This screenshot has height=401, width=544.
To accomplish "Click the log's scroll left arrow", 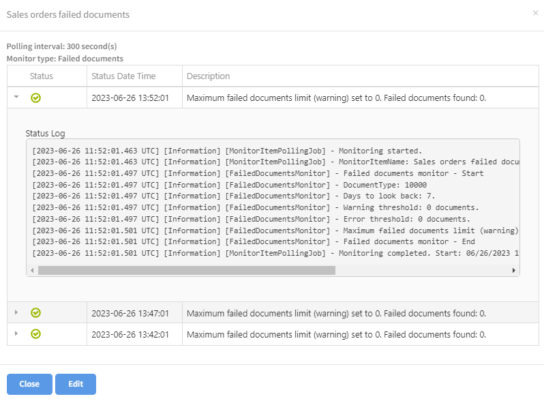I will tap(31, 270).
